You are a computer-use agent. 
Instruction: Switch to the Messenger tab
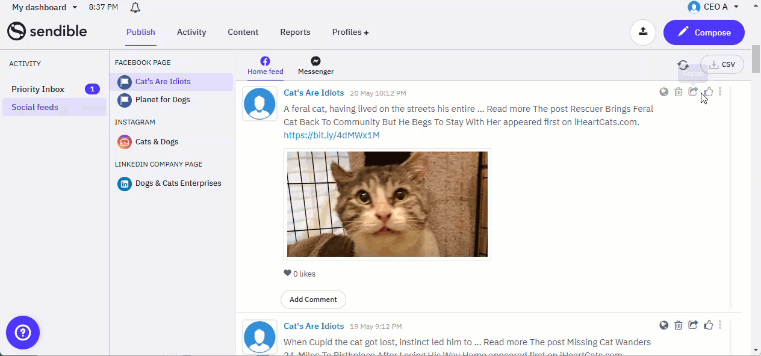click(x=316, y=66)
